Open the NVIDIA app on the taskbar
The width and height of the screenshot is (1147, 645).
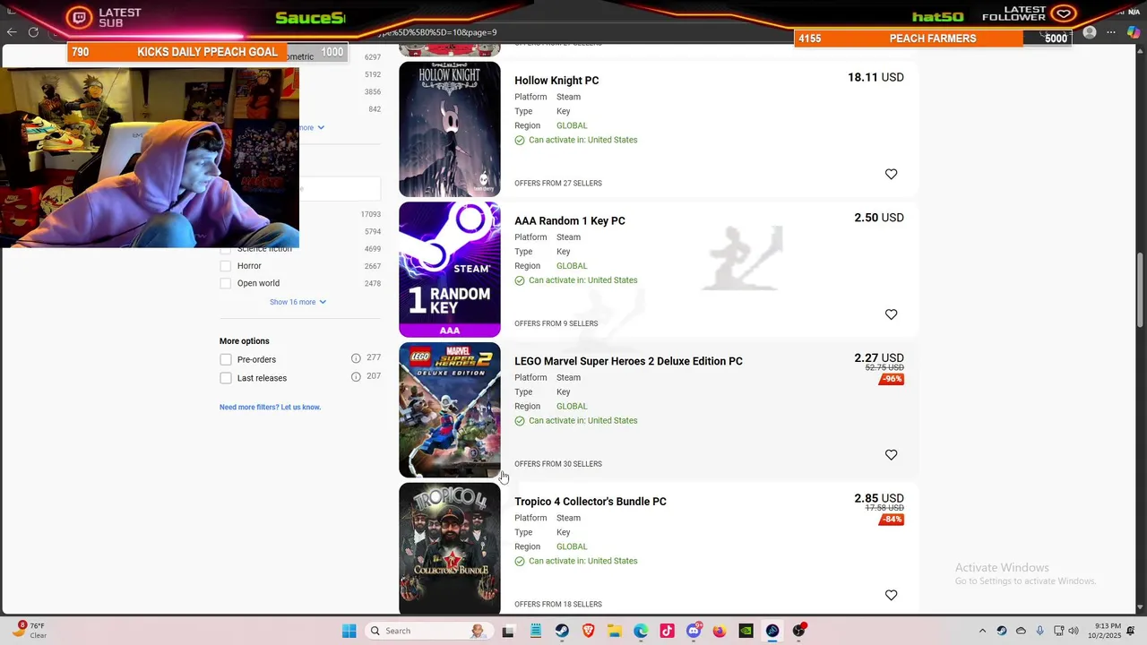(x=746, y=631)
